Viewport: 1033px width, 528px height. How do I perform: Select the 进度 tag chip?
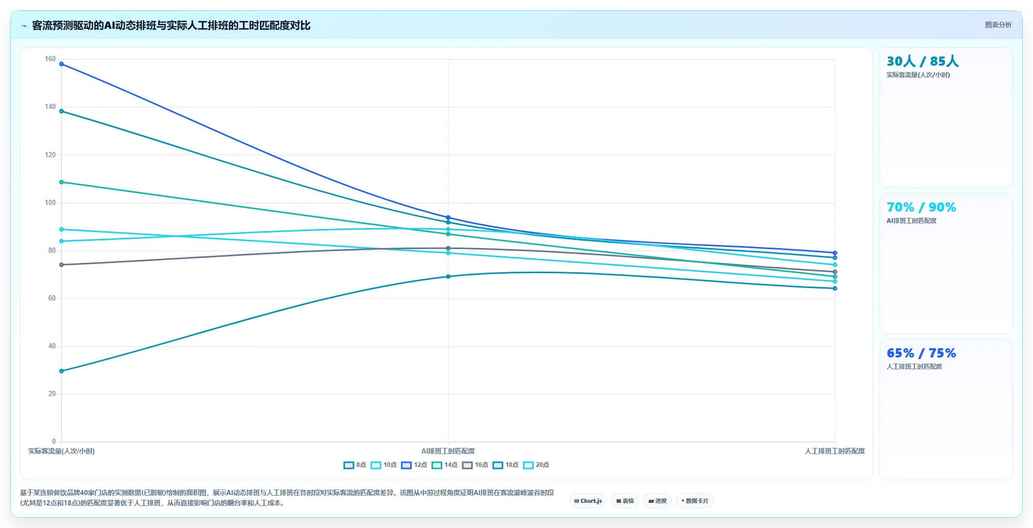[x=658, y=501]
